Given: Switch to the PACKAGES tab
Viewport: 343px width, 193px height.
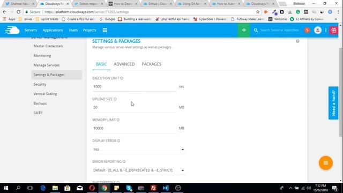Looking at the screenshot, I should tap(151, 64).
